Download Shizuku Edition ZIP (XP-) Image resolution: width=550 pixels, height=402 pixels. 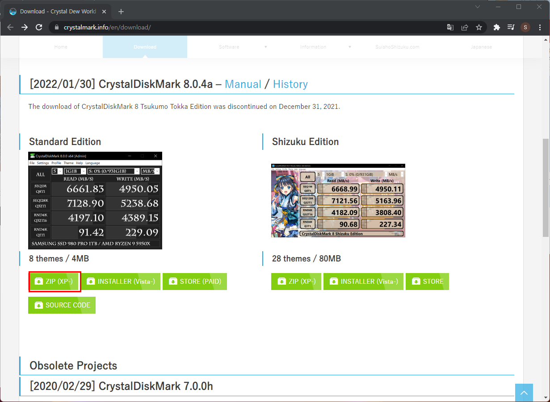tap(296, 282)
